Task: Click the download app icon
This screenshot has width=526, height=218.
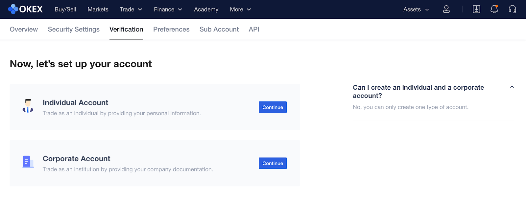Action: coord(476,9)
